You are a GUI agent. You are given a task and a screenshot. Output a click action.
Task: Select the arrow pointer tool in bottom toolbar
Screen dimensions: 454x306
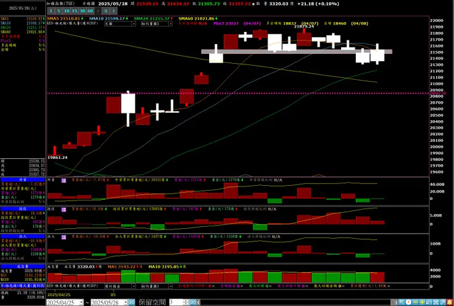coord(402,302)
